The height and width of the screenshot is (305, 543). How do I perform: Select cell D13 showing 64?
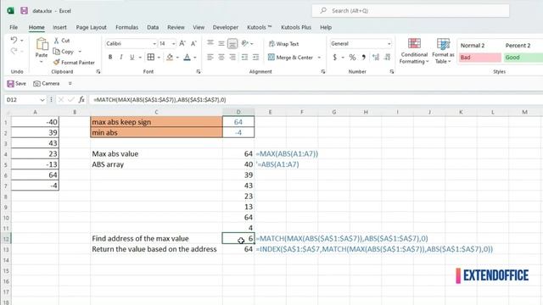(238, 249)
